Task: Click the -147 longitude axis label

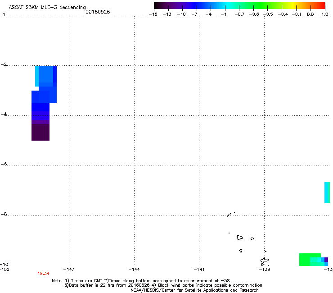Action: coord(69,270)
